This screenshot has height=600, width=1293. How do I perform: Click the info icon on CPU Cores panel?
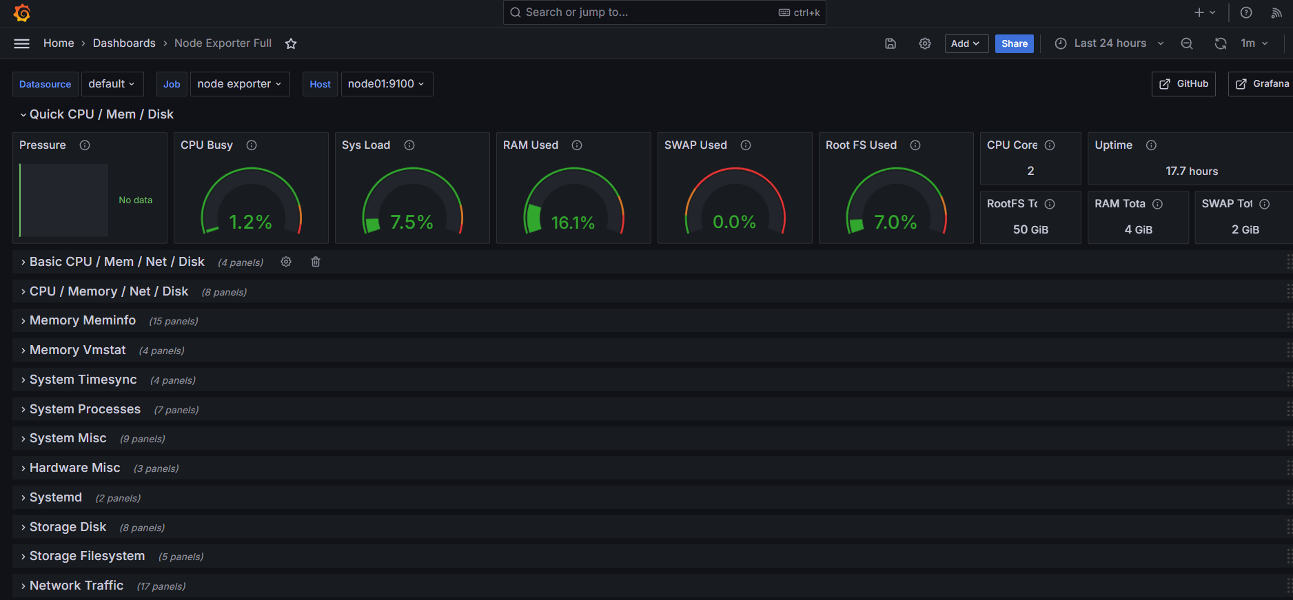1050,145
